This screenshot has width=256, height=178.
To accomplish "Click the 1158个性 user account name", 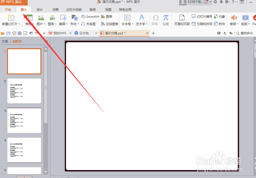I will coord(195,2).
